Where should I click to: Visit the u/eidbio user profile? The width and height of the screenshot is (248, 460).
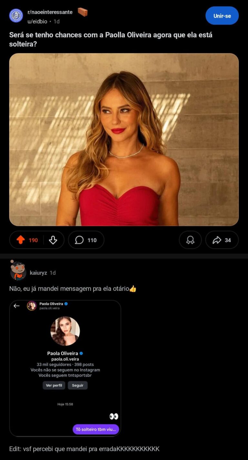click(x=37, y=21)
